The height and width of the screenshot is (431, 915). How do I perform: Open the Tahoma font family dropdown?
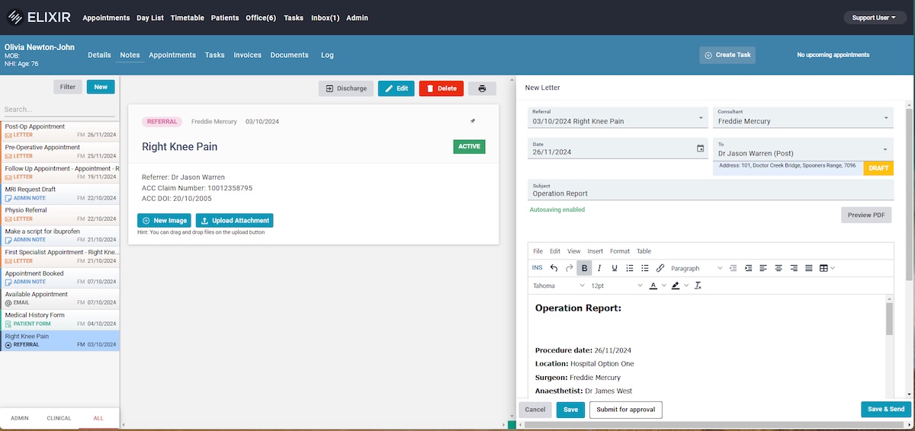pyautogui.click(x=559, y=286)
